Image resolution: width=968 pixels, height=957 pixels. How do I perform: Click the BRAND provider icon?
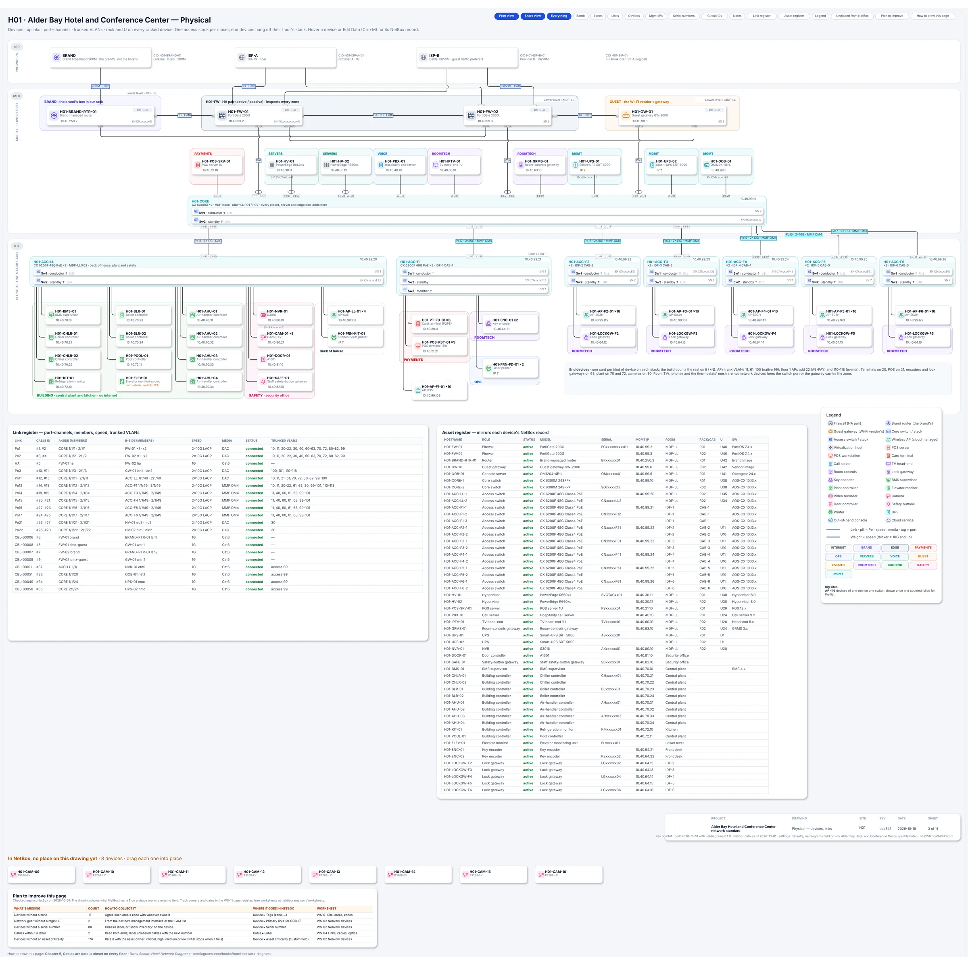tap(56, 58)
